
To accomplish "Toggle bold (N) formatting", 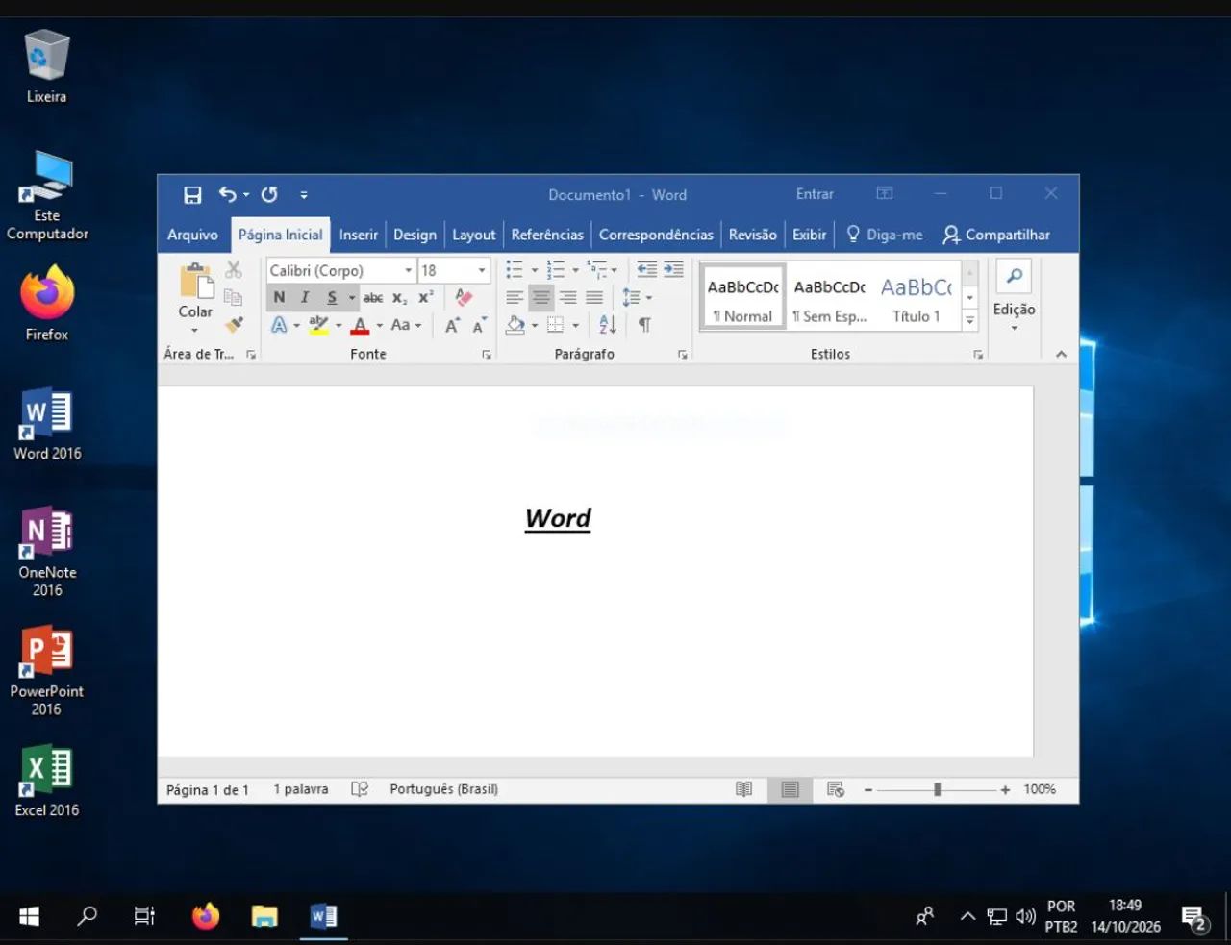I will tap(279, 298).
